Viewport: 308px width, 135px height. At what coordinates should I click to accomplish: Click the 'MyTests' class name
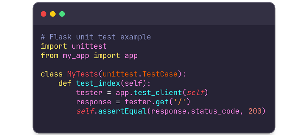(x=82, y=74)
